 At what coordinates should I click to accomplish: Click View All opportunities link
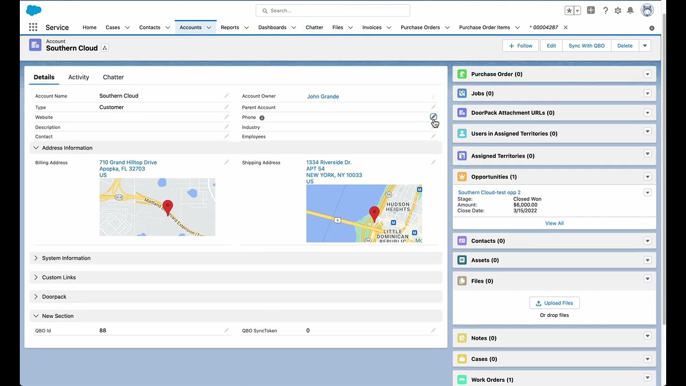[x=554, y=223]
